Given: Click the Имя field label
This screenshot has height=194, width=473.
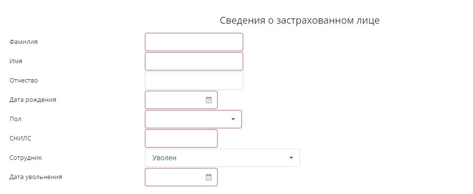Looking at the screenshot, I should coord(16,61).
